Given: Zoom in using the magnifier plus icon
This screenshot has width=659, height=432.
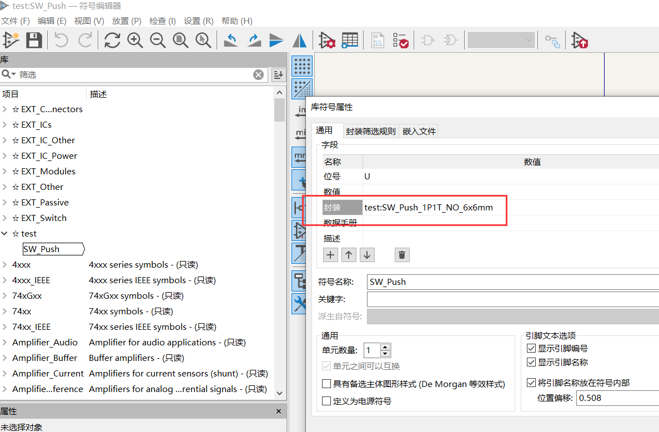Looking at the screenshot, I should 135,40.
